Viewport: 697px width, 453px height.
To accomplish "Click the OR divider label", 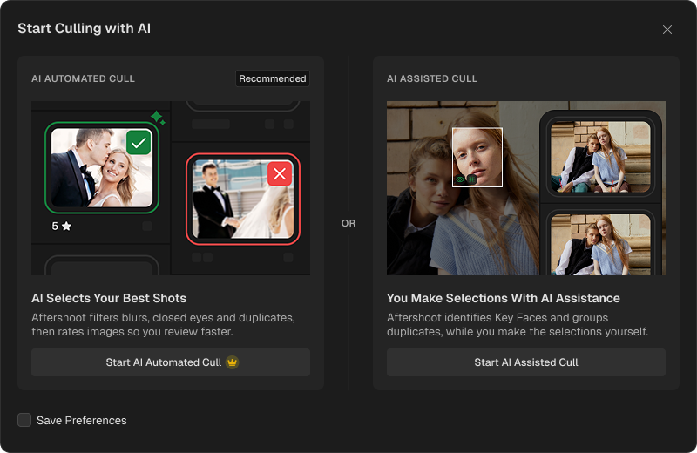I will [x=348, y=223].
